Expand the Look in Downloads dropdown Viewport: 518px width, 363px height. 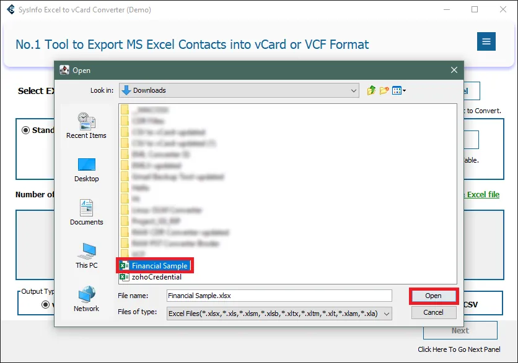point(353,90)
